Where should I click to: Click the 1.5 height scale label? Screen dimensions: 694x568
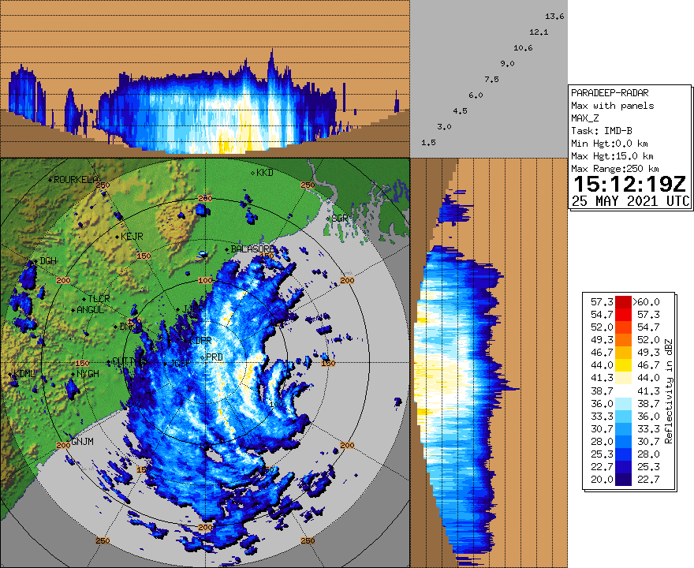(x=429, y=143)
